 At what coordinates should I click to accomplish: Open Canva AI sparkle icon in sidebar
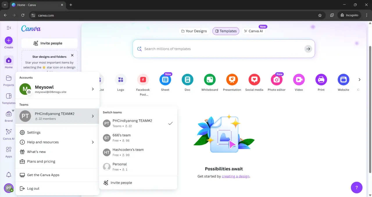tap(9, 132)
